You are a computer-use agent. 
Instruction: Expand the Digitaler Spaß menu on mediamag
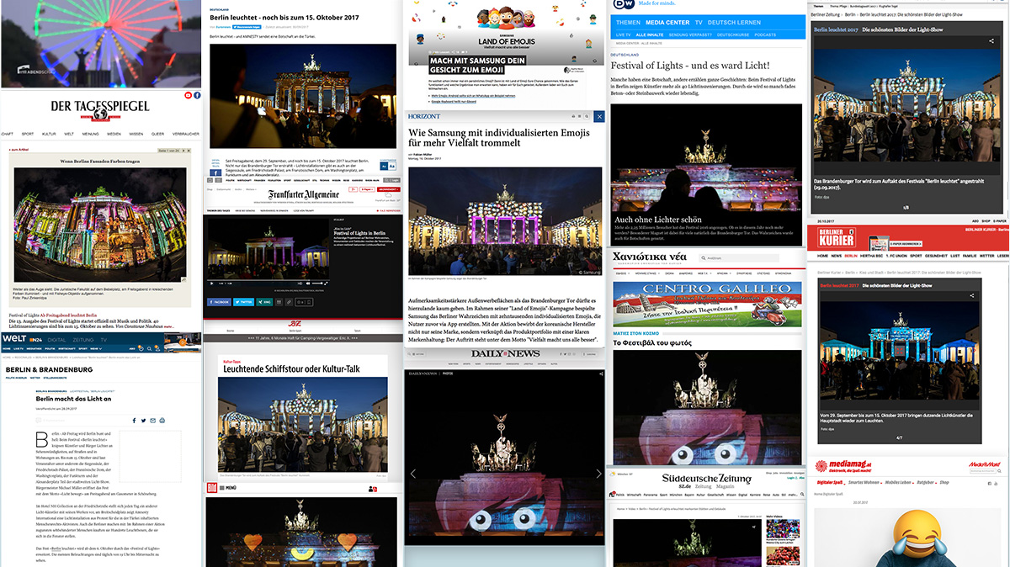tap(832, 483)
